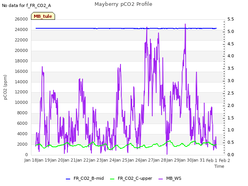Click the 3.5 right axis value
Image resolution: width=248 pixels, height=186 pixels.
[231, 68]
